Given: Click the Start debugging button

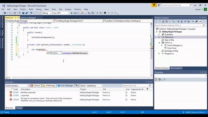Looking at the screenshot, I should tap(75, 13).
